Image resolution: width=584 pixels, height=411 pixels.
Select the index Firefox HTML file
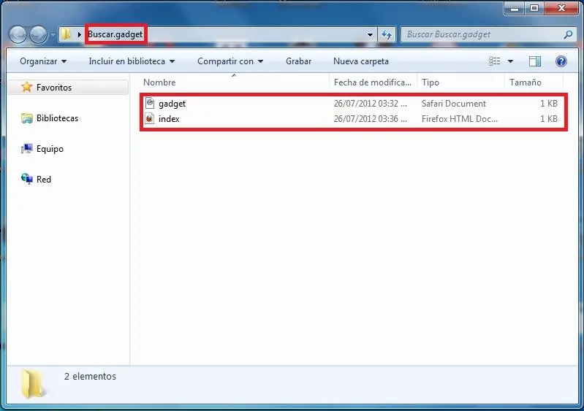354,119
